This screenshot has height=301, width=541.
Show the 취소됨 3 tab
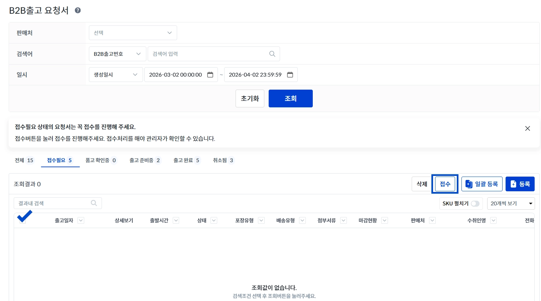[x=223, y=160]
